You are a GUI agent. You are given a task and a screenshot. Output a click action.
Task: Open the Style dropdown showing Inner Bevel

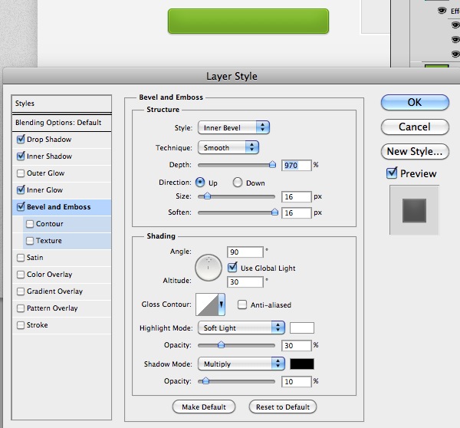point(234,127)
